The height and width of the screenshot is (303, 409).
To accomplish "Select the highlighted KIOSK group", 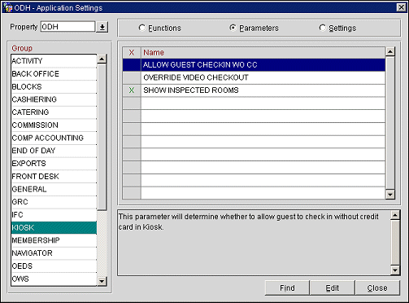I will [54, 227].
